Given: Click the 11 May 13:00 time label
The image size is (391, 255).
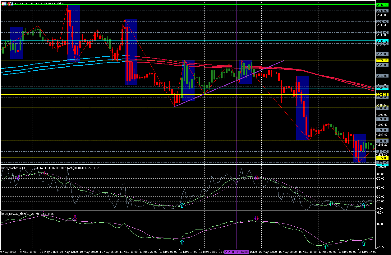Looking at the screenshot, I should pyautogui.click(x=128, y=251).
